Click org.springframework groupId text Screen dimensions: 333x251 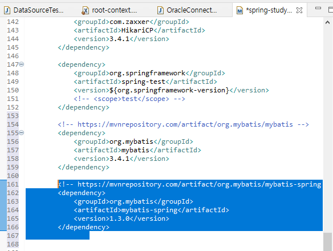(147, 73)
